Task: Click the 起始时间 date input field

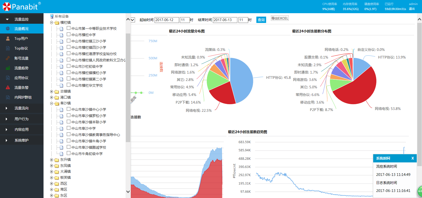Action: (167, 20)
